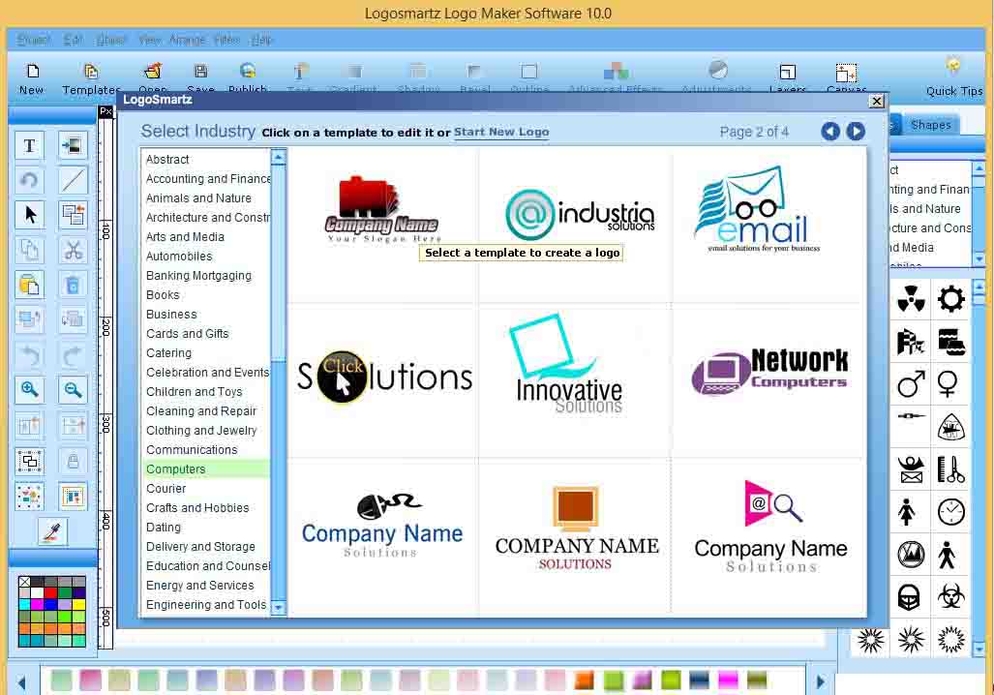Open the Arrange menu

[187, 40]
